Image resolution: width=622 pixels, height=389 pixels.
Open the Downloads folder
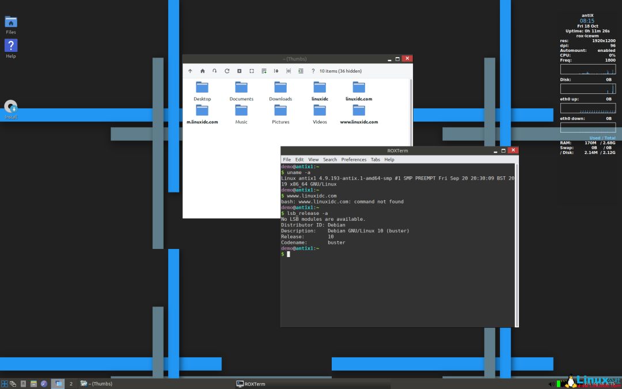point(280,89)
